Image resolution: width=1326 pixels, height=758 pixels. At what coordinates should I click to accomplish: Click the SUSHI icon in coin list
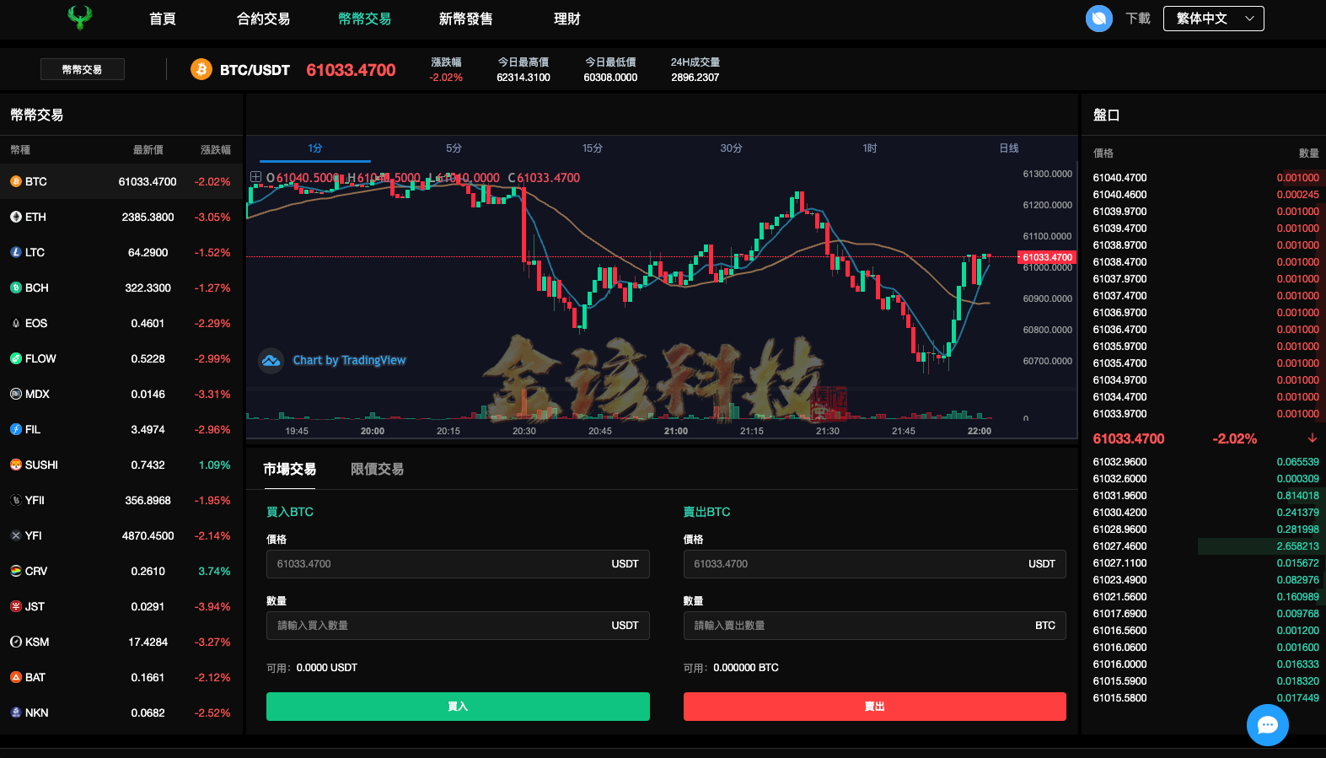point(16,465)
